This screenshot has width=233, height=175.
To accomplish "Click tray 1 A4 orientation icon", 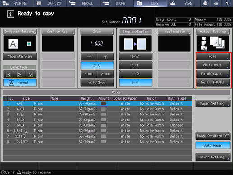I will [x=23, y=103].
